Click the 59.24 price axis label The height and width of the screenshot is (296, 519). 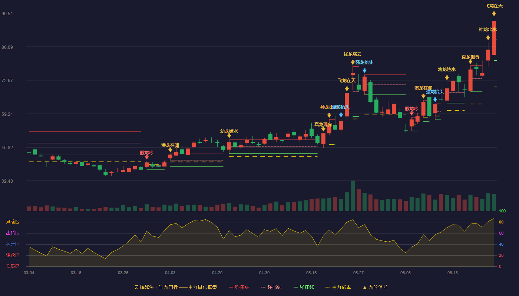[7, 114]
